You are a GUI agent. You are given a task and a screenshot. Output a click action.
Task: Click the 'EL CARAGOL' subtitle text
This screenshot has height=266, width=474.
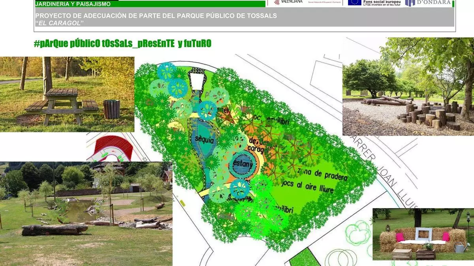click(60, 23)
